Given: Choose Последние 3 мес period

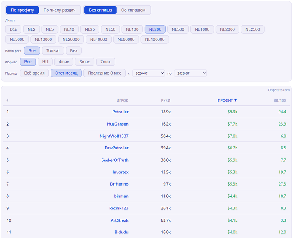Looking at the screenshot, I should (x=105, y=73).
